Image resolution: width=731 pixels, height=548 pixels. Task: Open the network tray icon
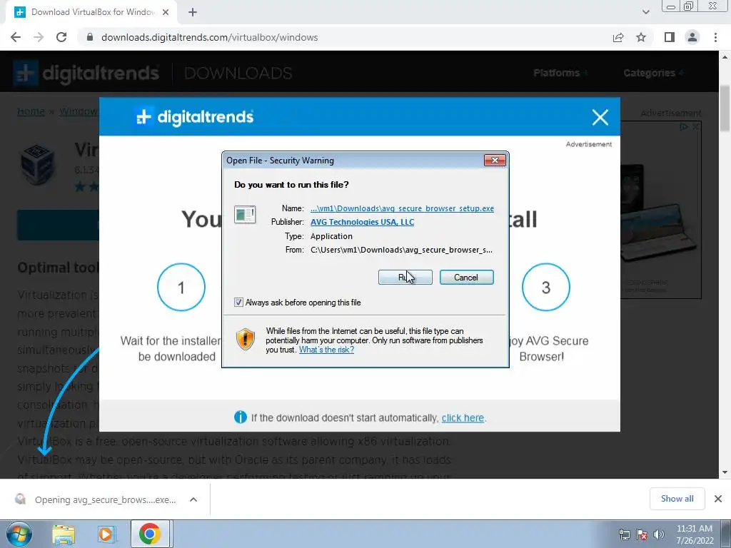point(624,534)
